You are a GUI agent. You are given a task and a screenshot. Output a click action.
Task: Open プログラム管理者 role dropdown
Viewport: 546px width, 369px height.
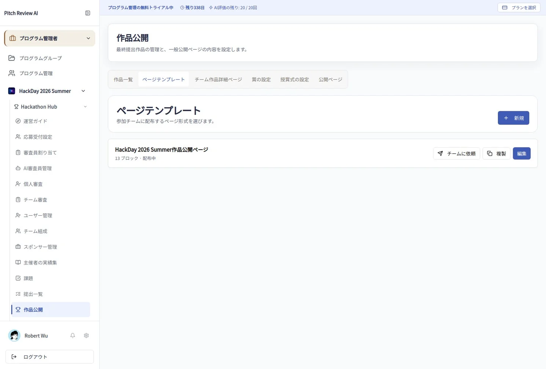coord(50,38)
